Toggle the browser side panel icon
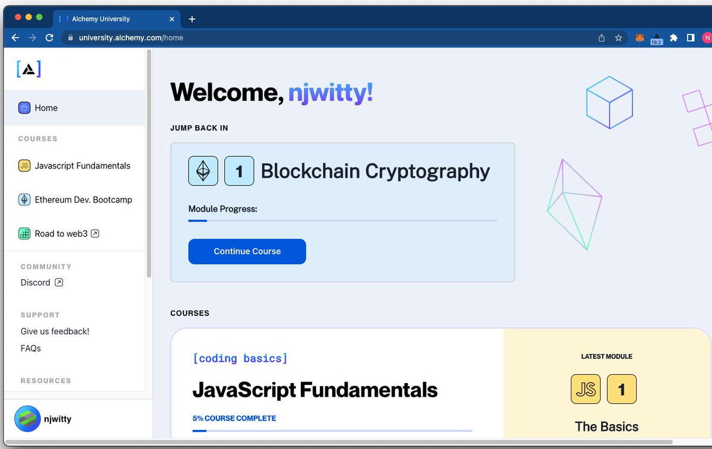Screen dimensions: 712x449 tap(691, 37)
